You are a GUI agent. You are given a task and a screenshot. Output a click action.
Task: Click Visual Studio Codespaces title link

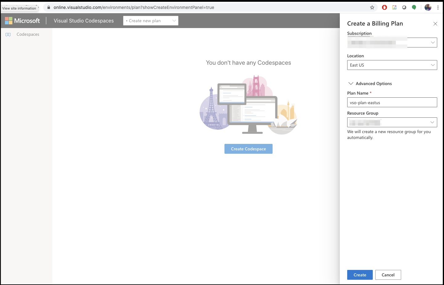point(84,21)
